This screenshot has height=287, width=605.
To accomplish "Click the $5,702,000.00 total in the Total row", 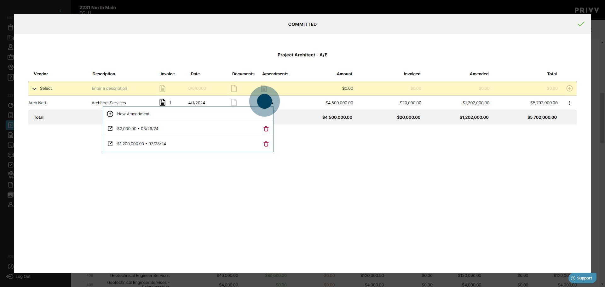I will tap(542, 118).
